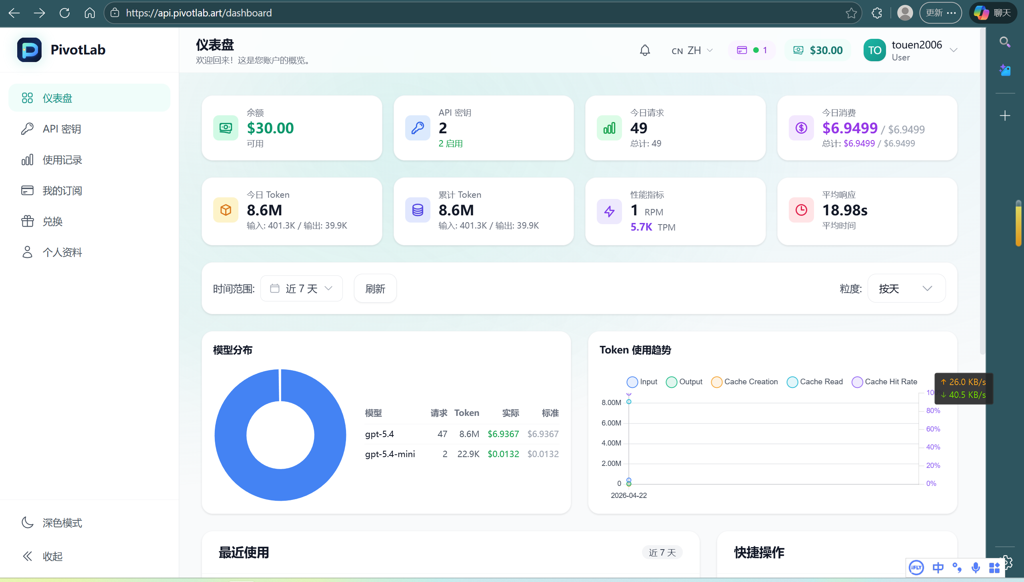The height and width of the screenshot is (582, 1024).
Task: Click today's Token cube icon
Action: [x=226, y=210]
